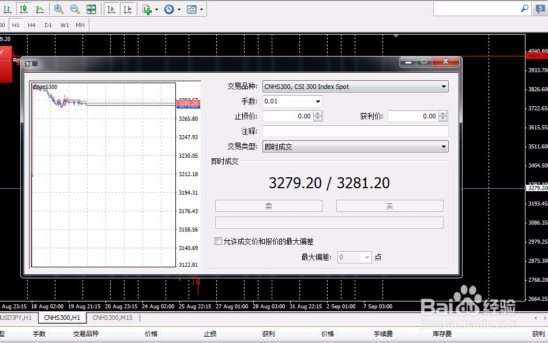
Task: Click the Zoom Out magnifier icon
Action: click(x=74, y=9)
